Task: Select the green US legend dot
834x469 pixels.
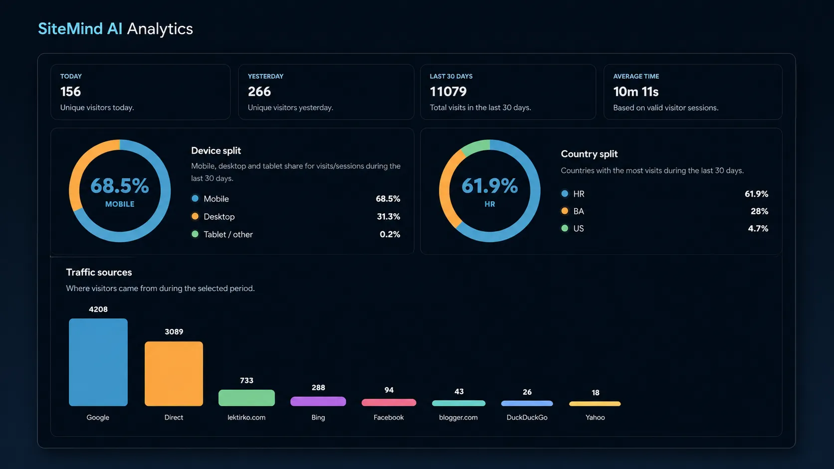Action: tap(565, 228)
